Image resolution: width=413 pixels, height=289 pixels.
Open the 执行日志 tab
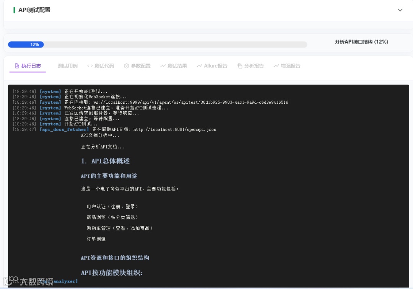[28, 66]
